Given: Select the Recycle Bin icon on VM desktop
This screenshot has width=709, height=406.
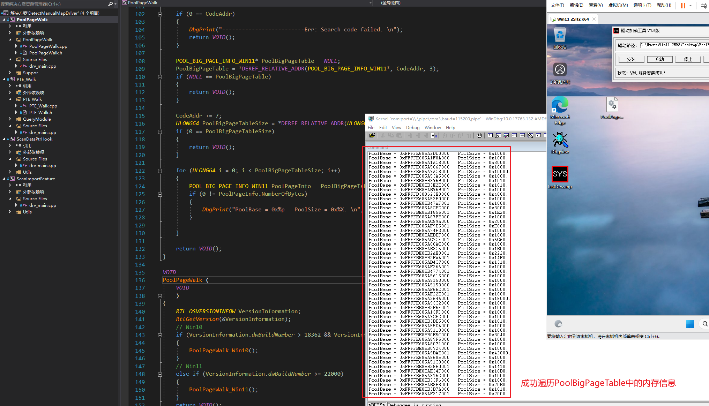Looking at the screenshot, I should click(x=560, y=38).
